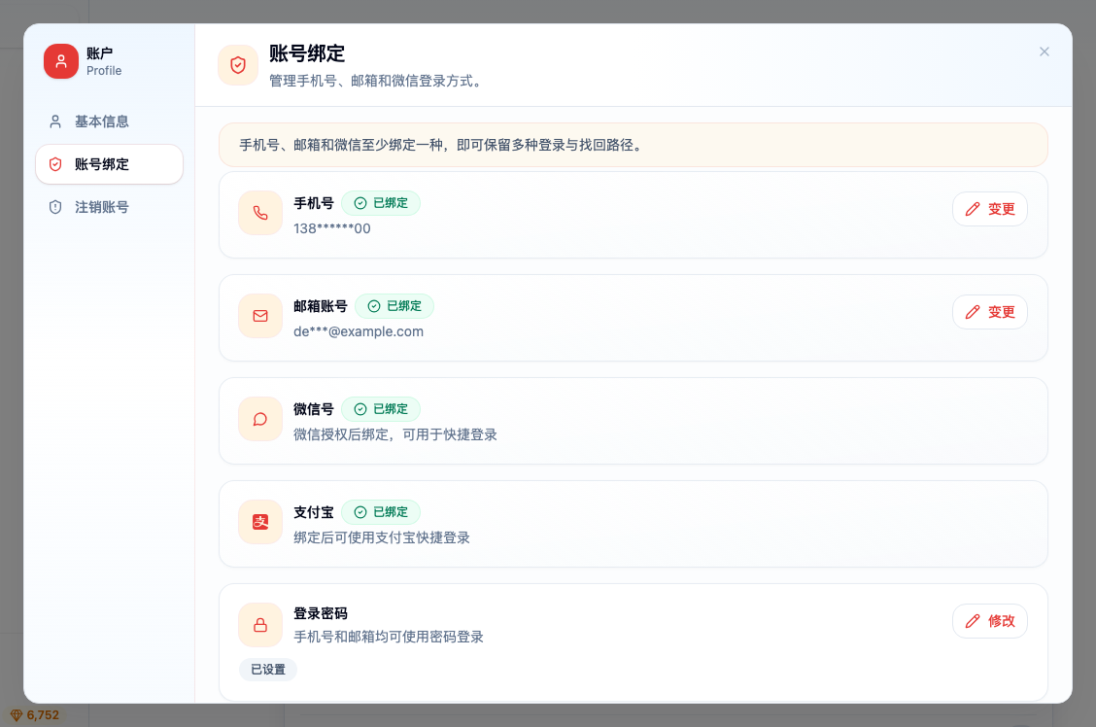
Task: Click text 手机号和邮箱均可使用密码登录
Action: point(389,637)
